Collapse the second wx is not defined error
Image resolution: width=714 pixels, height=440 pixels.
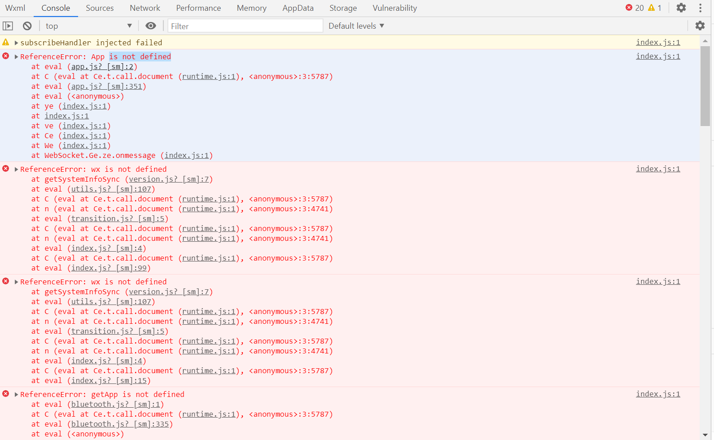(x=17, y=282)
